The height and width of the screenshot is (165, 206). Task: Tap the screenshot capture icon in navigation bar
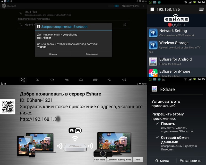23,80
